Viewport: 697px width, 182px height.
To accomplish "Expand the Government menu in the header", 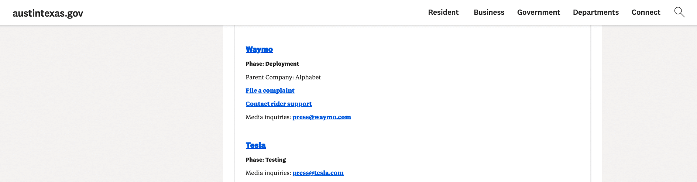I will click(538, 12).
